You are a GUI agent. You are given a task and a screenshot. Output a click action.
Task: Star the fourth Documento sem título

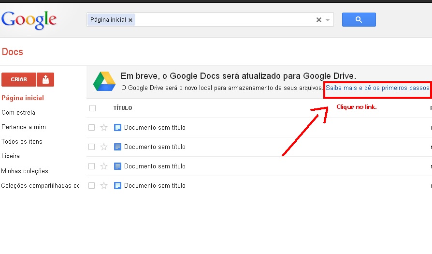[104, 185]
